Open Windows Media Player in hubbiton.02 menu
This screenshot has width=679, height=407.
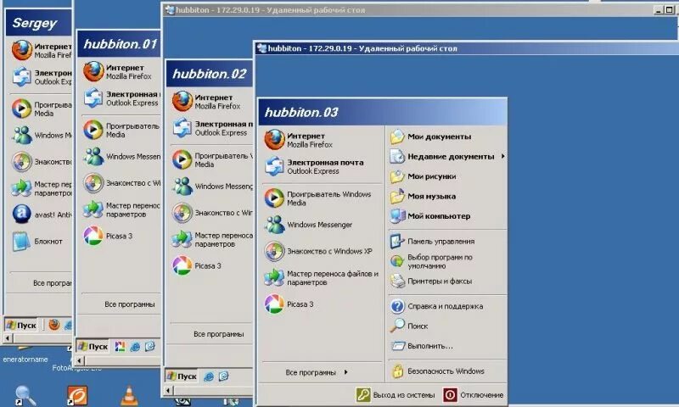(210, 160)
